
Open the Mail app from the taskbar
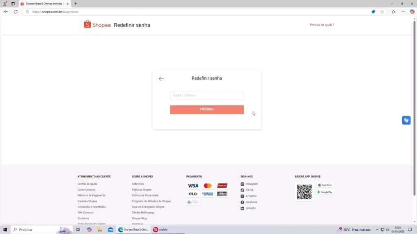(x=110, y=230)
